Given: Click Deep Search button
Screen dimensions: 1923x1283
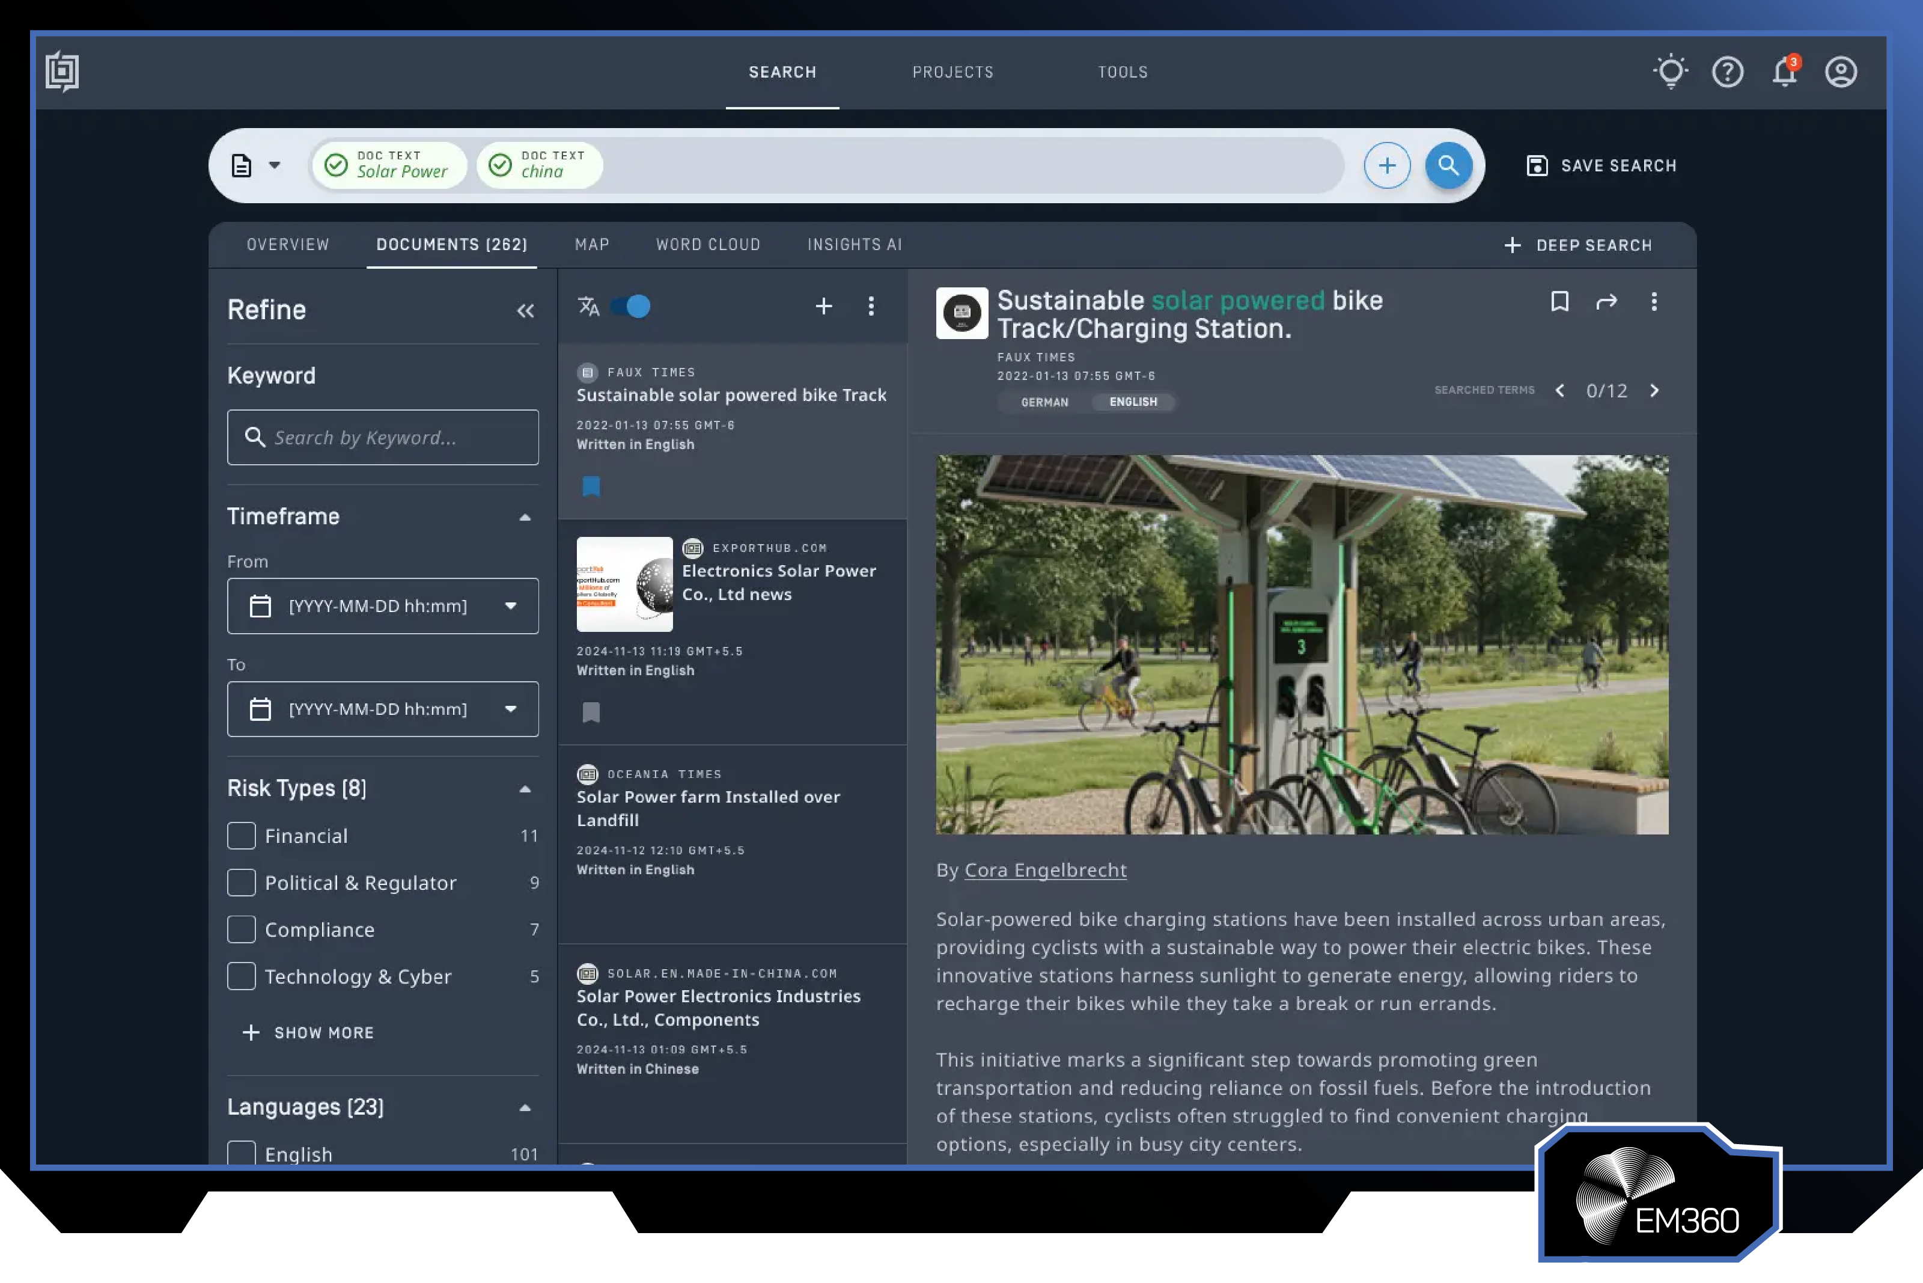Looking at the screenshot, I should point(1578,245).
